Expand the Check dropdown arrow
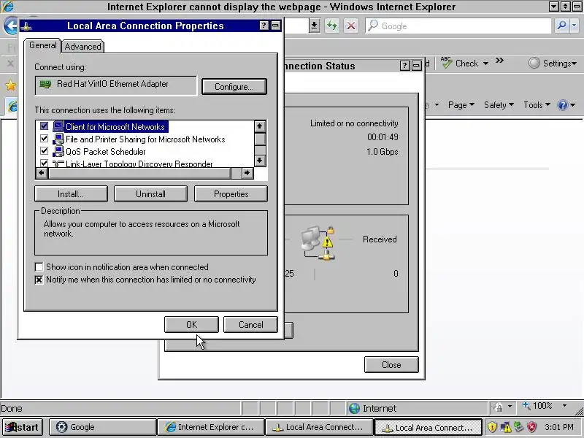Screen dimensions: 584x438 [485, 64]
